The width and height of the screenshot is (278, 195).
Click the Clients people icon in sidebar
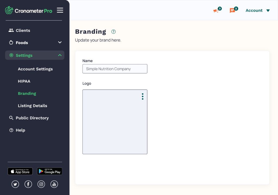(x=11, y=30)
